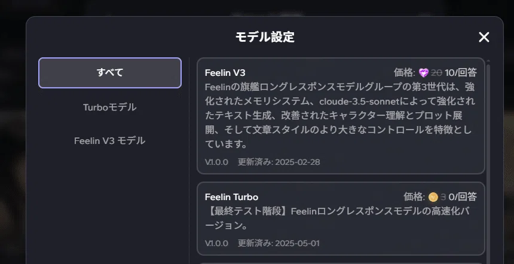
Task: Choose the Feelin Turbo model title
Action: 231,197
